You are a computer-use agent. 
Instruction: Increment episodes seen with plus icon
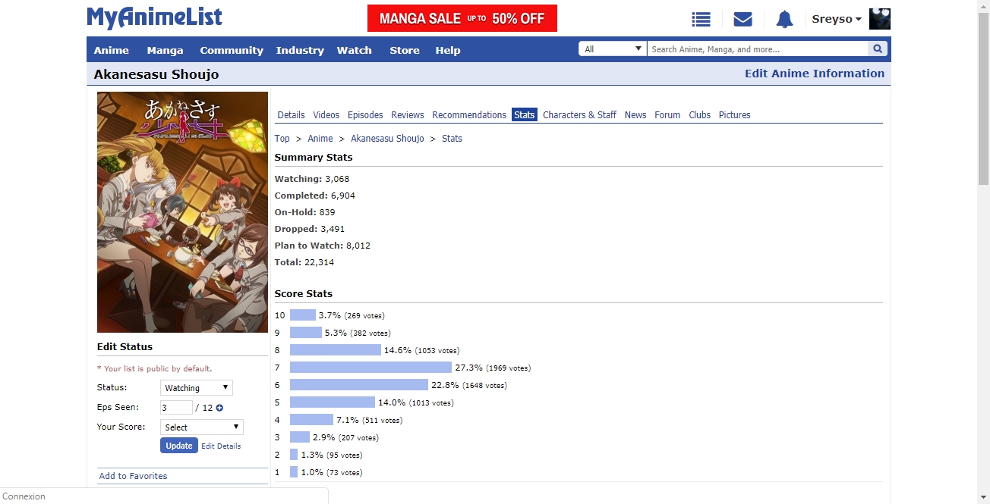219,408
